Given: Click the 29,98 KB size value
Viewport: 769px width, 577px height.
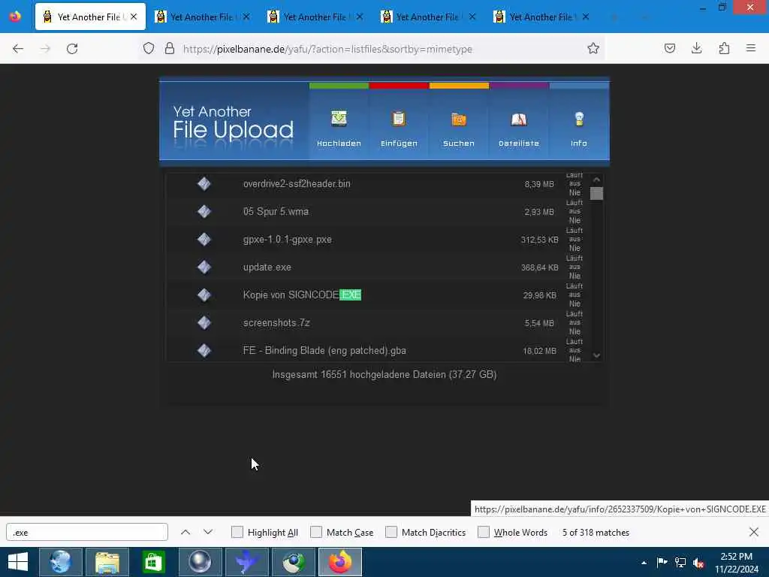Looking at the screenshot, I should tap(539, 295).
